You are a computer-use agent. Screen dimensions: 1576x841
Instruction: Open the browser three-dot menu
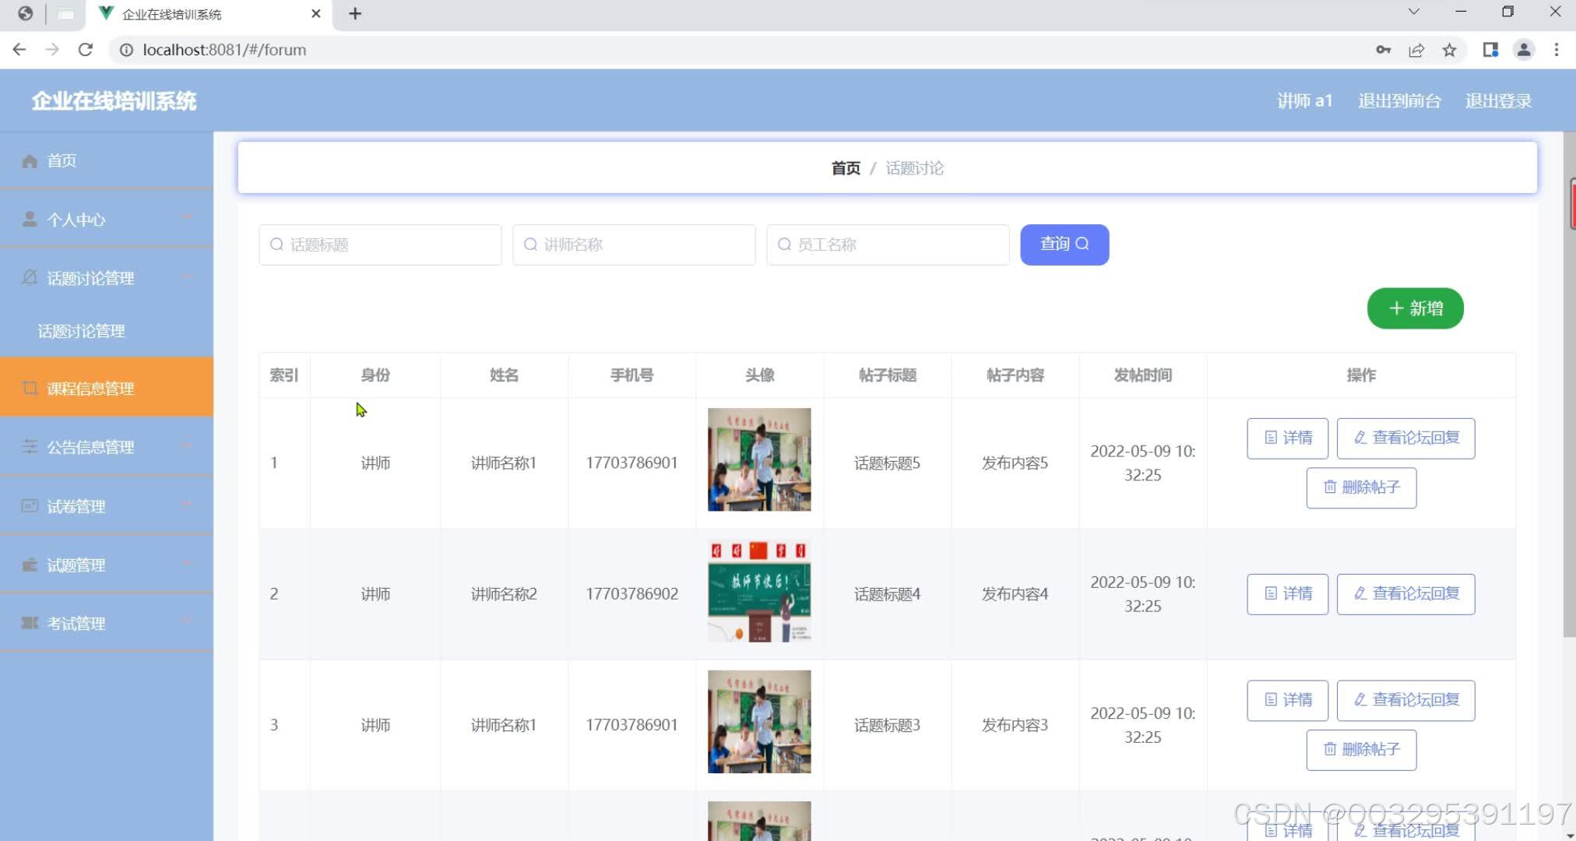point(1557,50)
